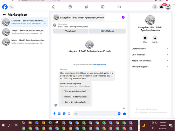The height and width of the screenshot is (131, 175).
Task: Choose a sticker icon in composer
Action: click(64, 114)
